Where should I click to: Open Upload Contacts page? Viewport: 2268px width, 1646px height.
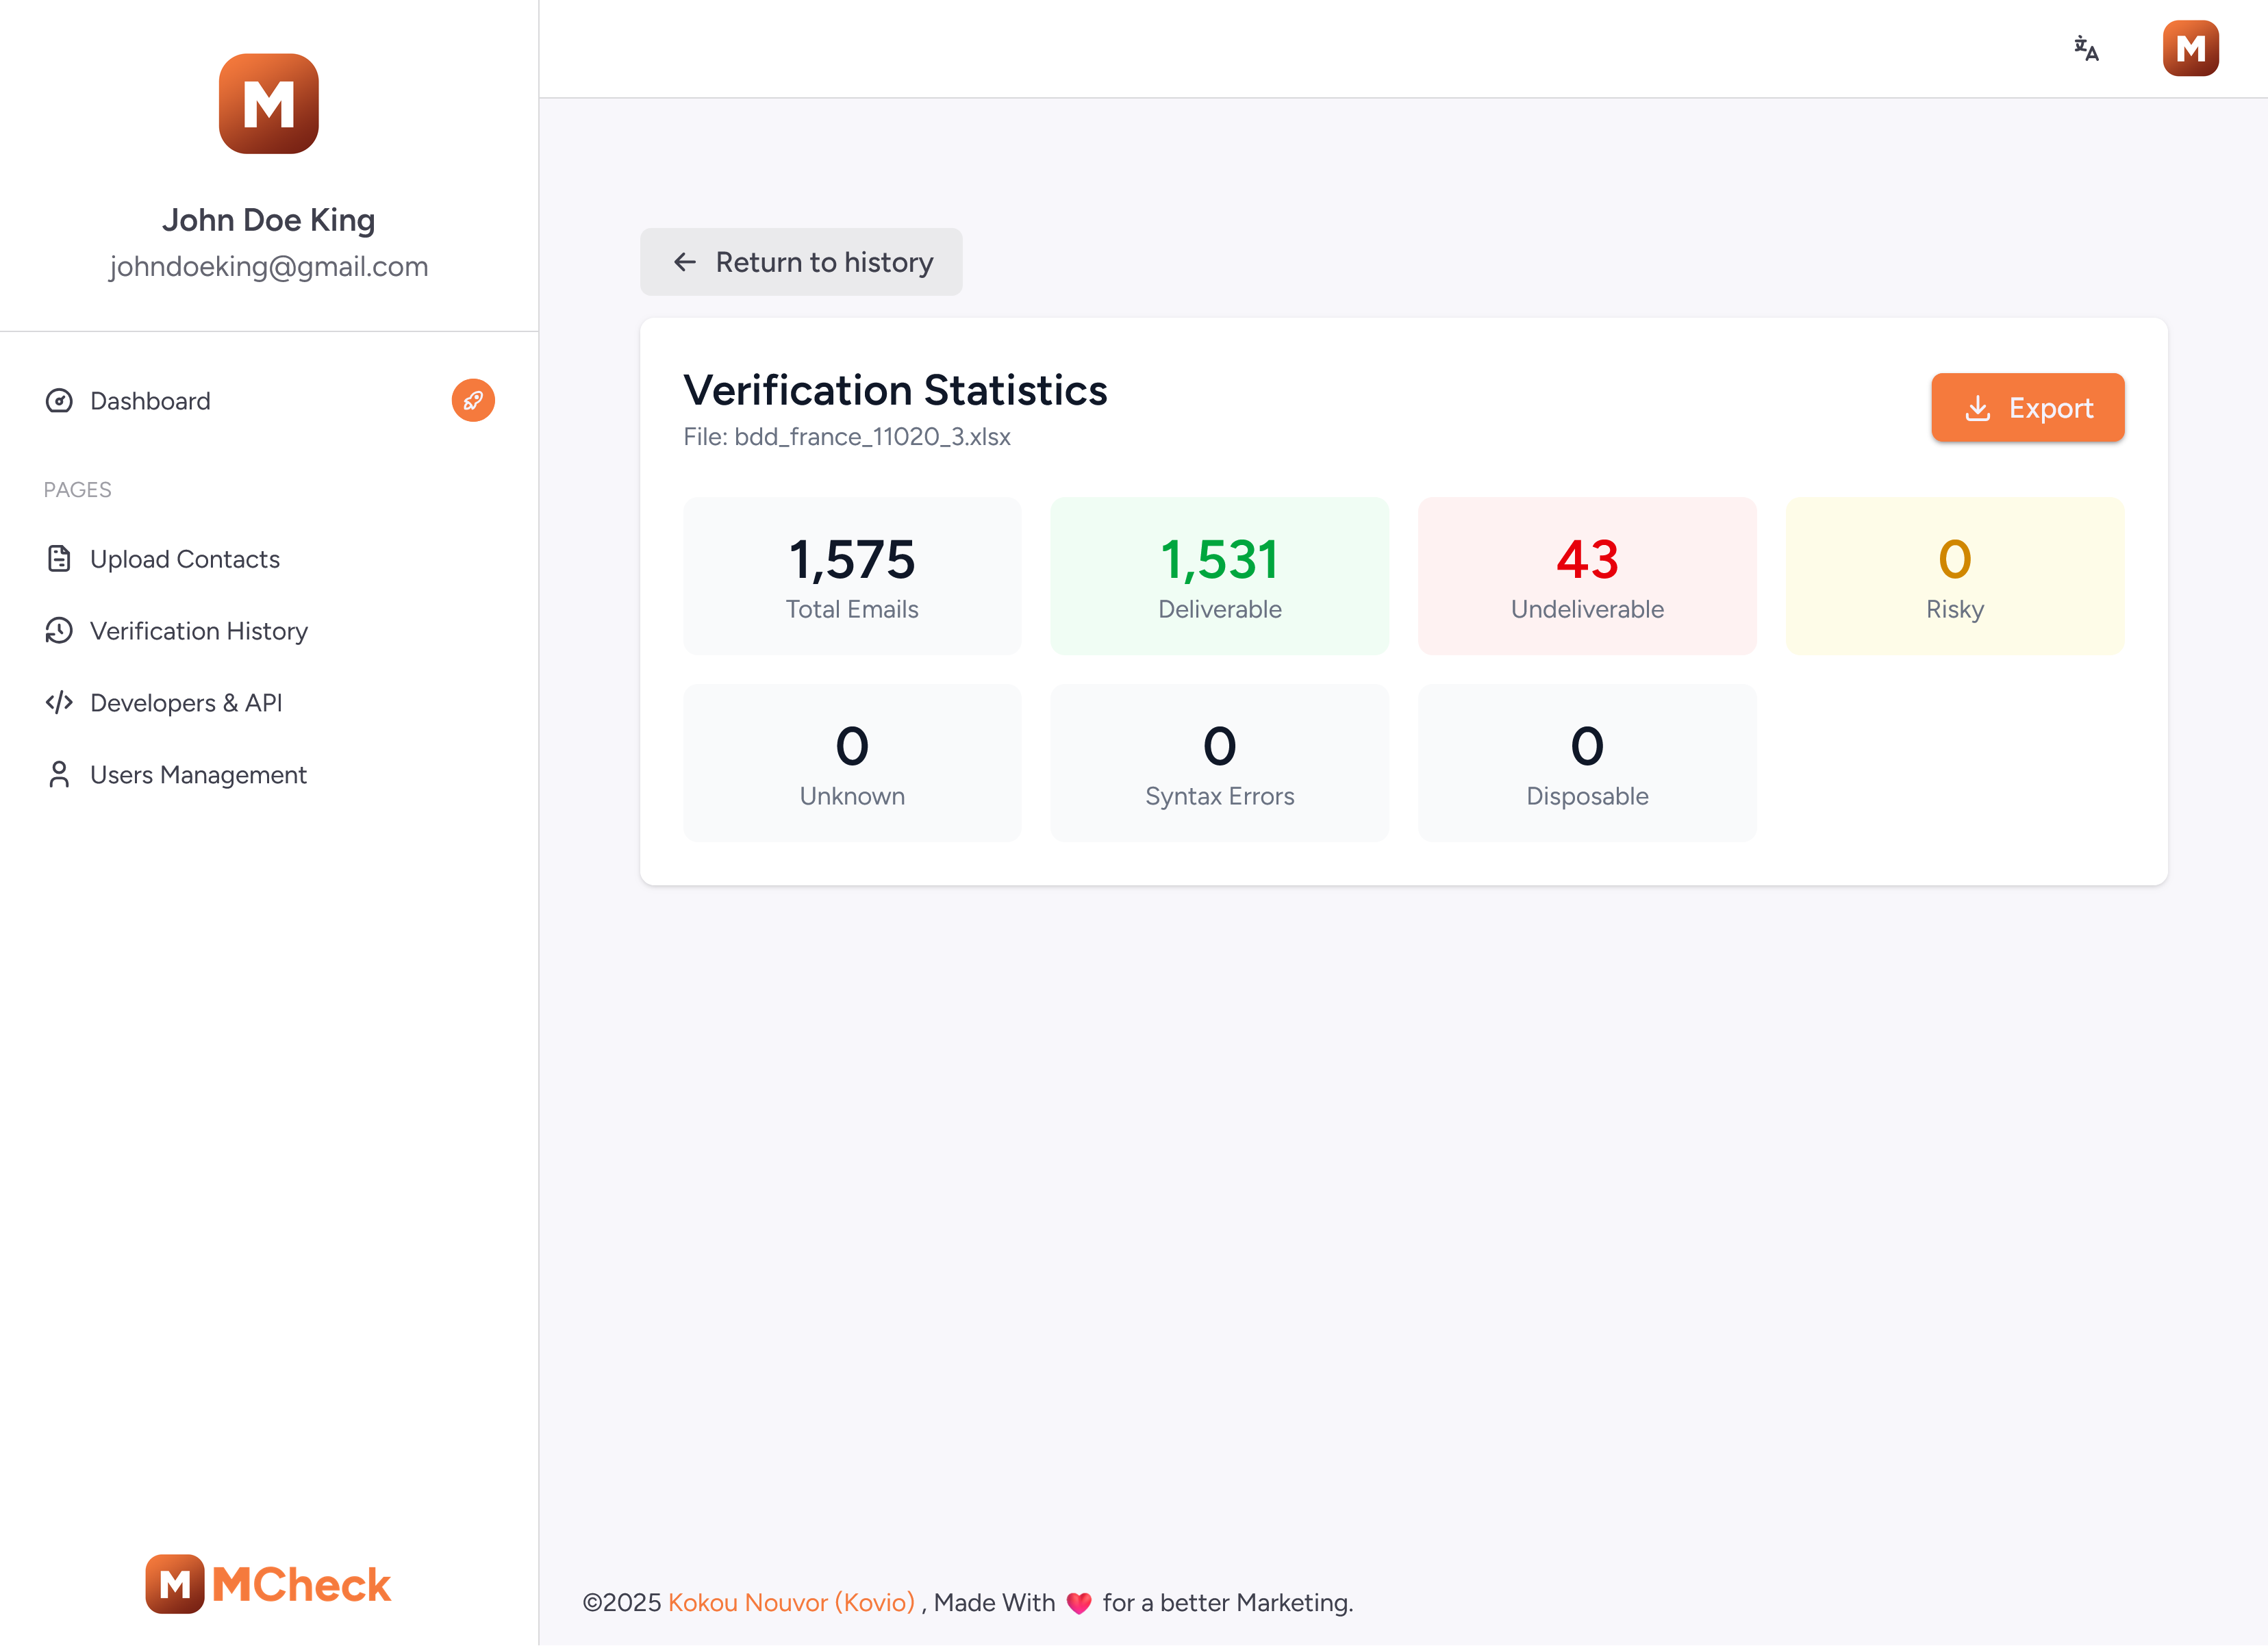pyautogui.click(x=184, y=559)
